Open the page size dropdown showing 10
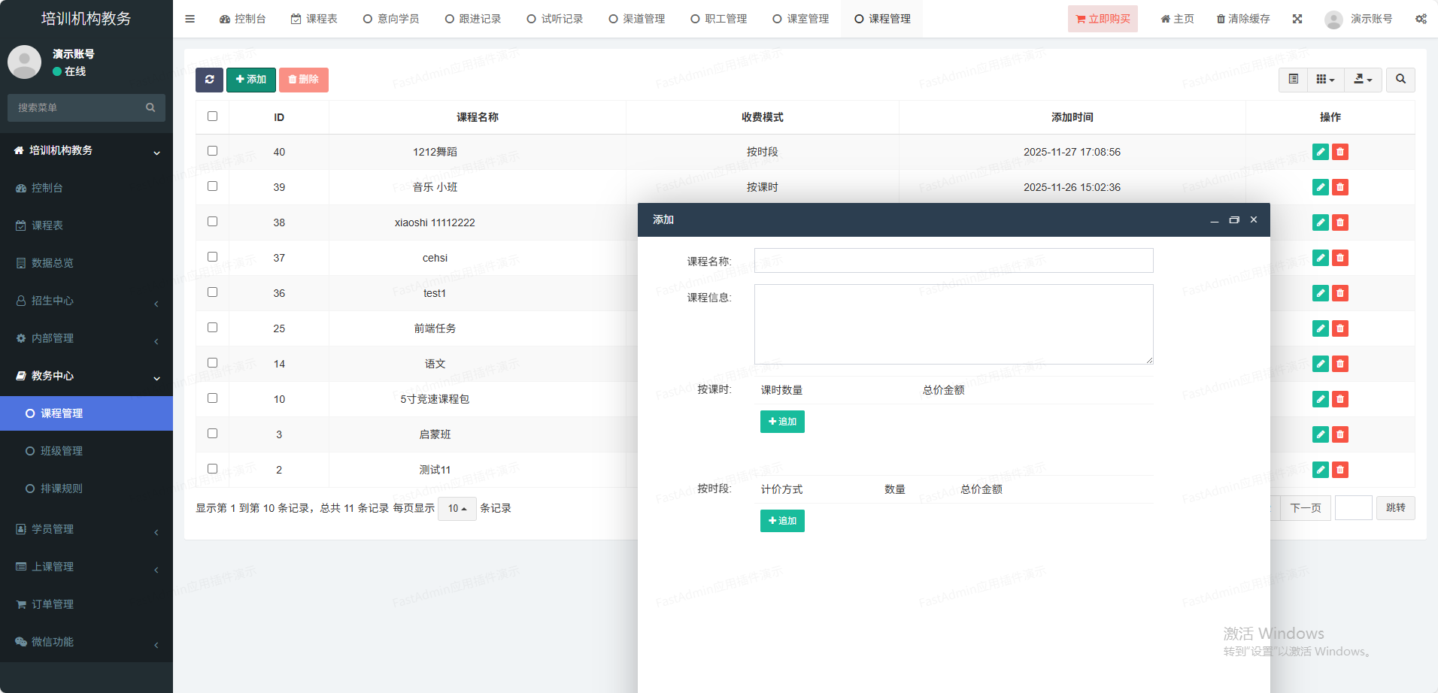This screenshot has width=1438, height=693. click(x=457, y=509)
